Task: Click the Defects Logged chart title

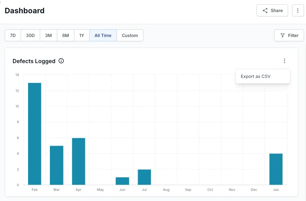Action: click(34, 61)
